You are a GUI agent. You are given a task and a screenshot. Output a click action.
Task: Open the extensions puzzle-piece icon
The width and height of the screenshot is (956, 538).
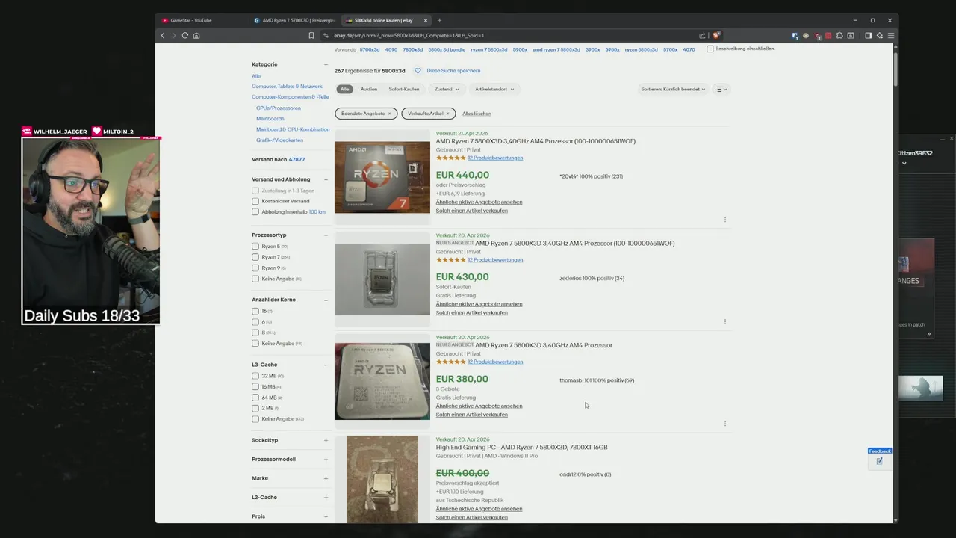[x=839, y=35]
